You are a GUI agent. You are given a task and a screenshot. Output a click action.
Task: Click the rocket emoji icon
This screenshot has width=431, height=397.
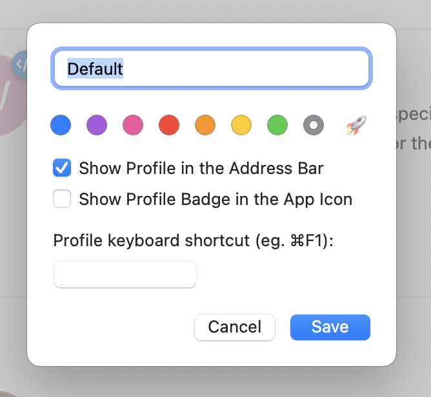tap(354, 125)
